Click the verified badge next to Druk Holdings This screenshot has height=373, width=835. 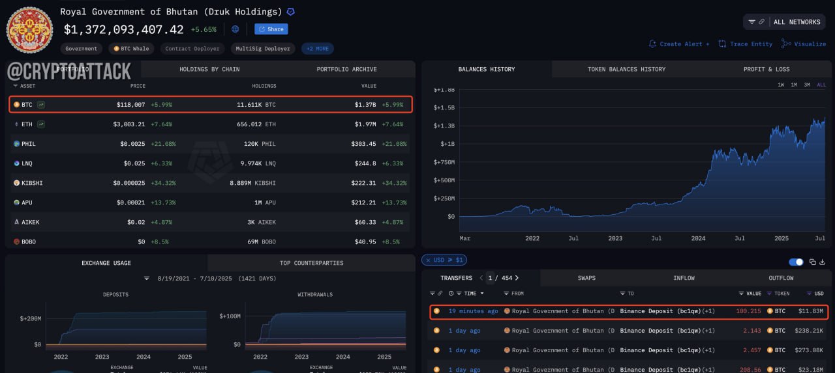pyautogui.click(x=290, y=12)
